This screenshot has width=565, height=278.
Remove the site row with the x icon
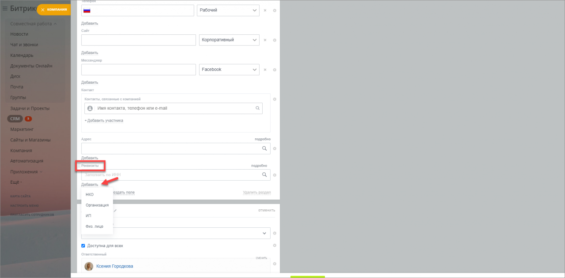point(265,40)
